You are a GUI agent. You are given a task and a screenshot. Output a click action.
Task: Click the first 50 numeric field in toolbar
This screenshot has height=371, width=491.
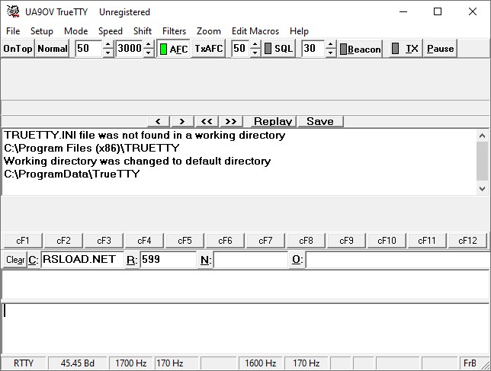[89, 49]
